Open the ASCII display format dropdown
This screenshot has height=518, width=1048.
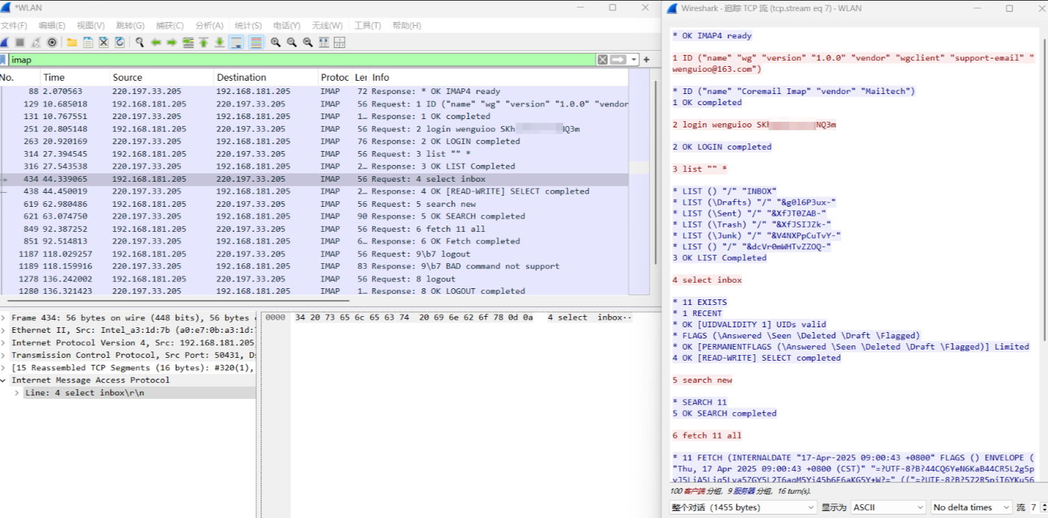tap(888, 508)
